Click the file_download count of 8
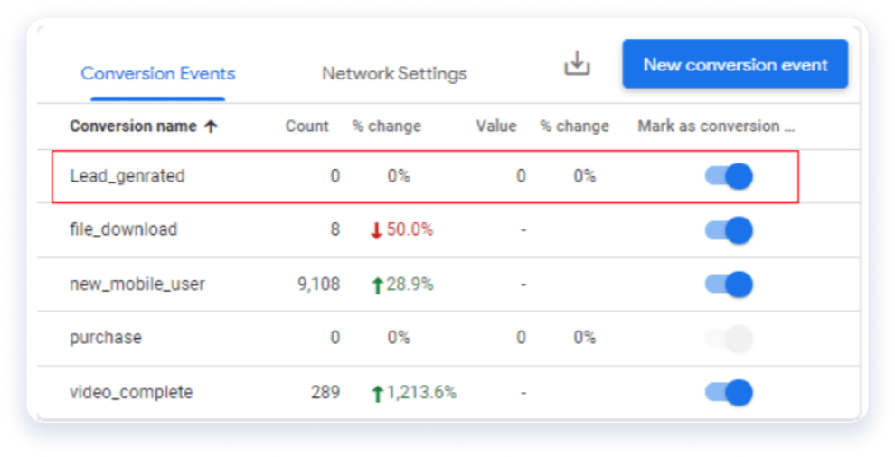This screenshot has width=895, height=457. [335, 229]
